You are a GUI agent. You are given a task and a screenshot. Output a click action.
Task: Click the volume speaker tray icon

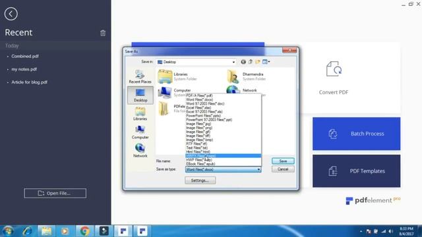(391, 231)
